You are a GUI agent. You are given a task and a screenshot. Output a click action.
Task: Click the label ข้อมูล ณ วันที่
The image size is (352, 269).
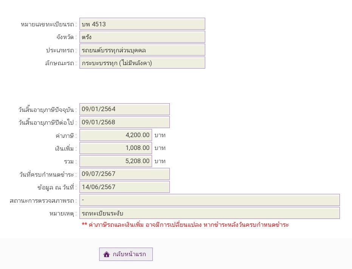57,187
